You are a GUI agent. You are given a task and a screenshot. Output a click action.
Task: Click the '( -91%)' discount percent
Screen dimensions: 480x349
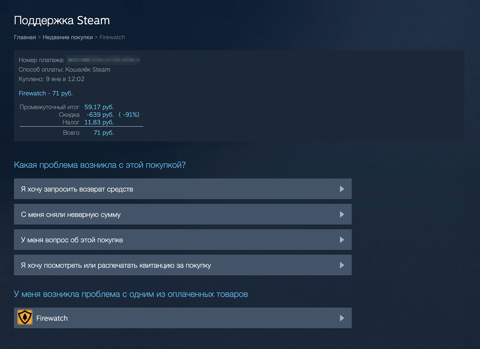pos(129,115)
